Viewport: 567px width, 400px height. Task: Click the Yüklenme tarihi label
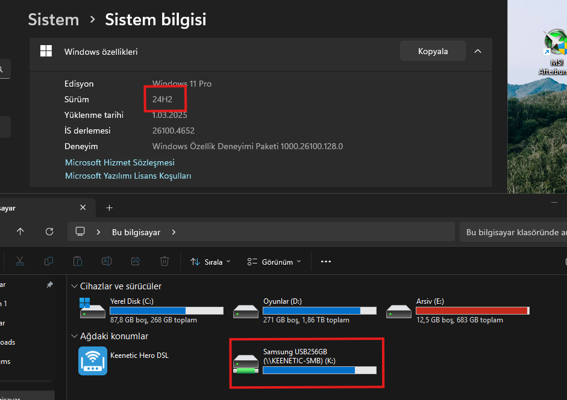(x=94, y=115)
